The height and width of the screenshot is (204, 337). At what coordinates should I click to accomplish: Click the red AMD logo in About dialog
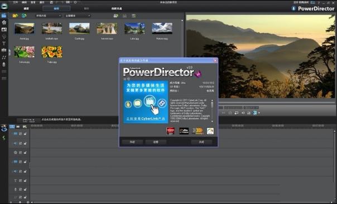[171, 131]
